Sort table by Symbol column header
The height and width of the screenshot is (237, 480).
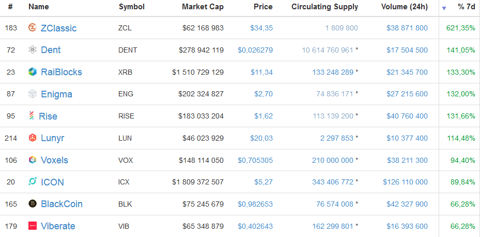point(132,7)
